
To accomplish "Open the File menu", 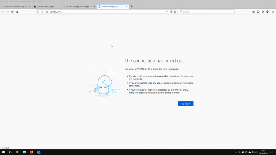I will (x=2, y=1).
